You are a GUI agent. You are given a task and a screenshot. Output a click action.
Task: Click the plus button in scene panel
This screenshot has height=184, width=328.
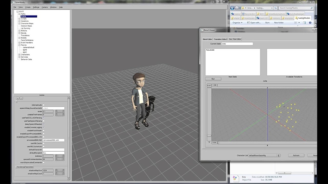[x=18, y=98]
